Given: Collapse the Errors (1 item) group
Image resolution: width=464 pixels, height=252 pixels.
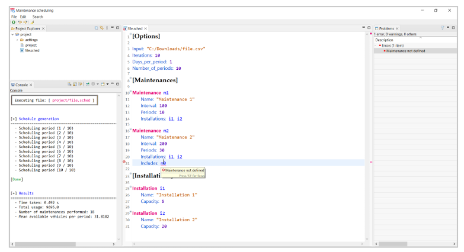Looking at the screenshot, I should [376, 46].
